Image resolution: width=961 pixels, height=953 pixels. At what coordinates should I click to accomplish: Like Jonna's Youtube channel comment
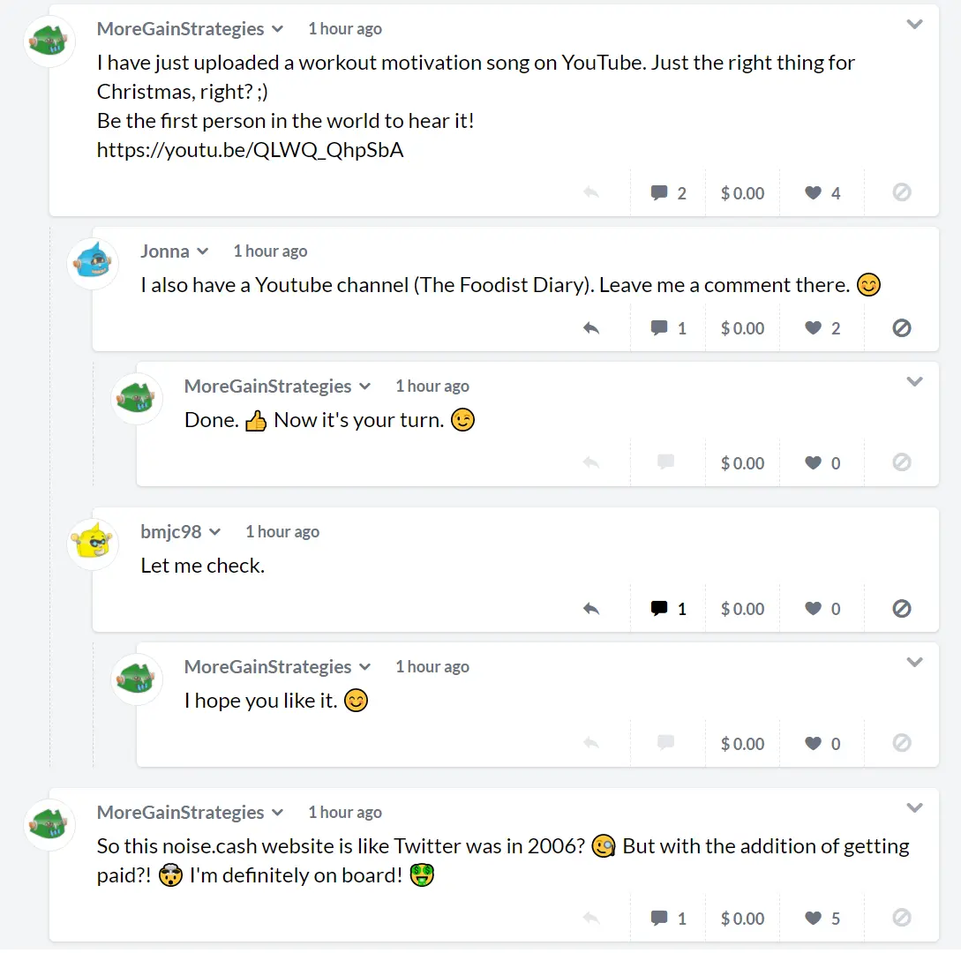pos(822,328)
